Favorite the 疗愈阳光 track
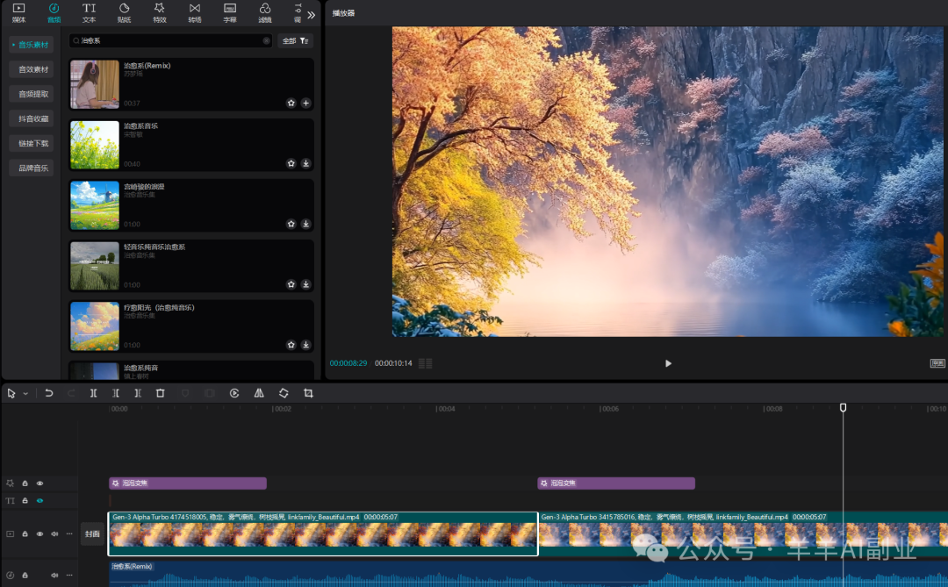948x587 pixels. click(x=291, y=345)
